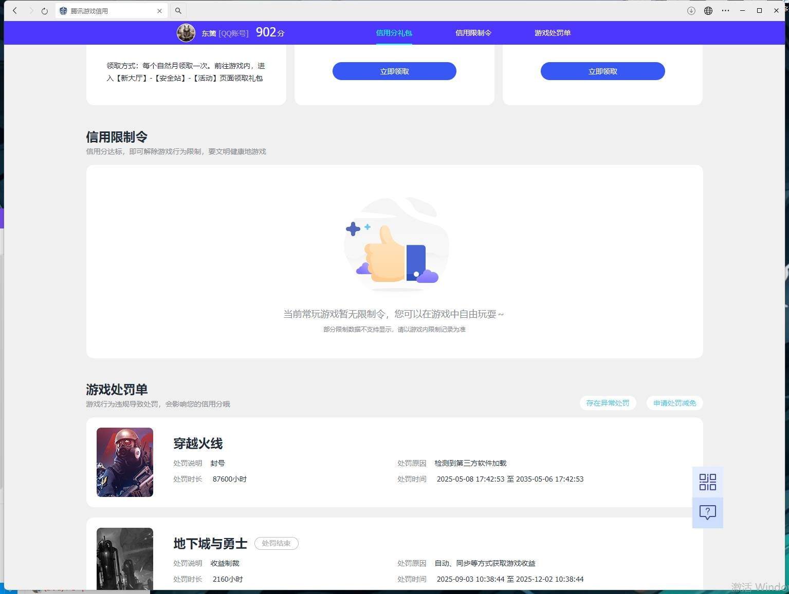This screenshot has height=594, width=789.
Task: Click the thumbs-up illustration
Action: (x=396, y=244)
